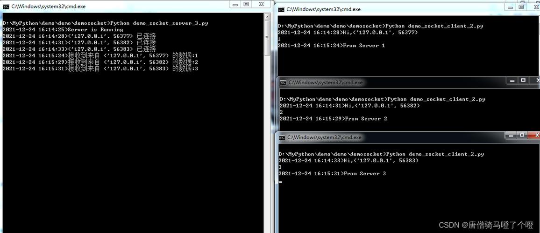
Task: Select the title bar text of port 56377 client
Action: (x=323, y=9)
